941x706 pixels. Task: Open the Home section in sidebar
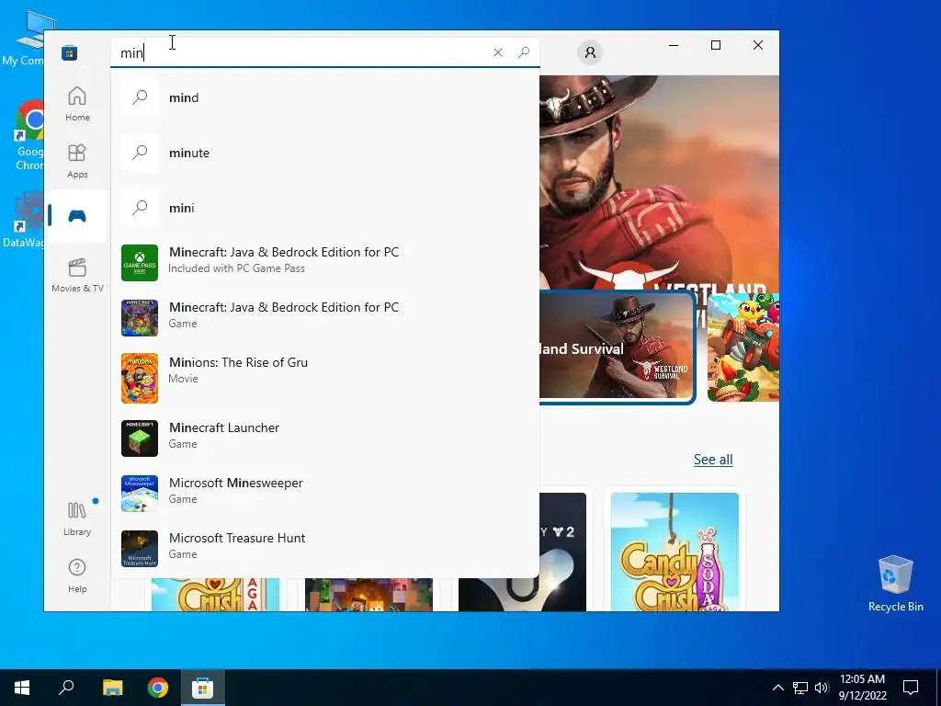click(x=77, y=104)
